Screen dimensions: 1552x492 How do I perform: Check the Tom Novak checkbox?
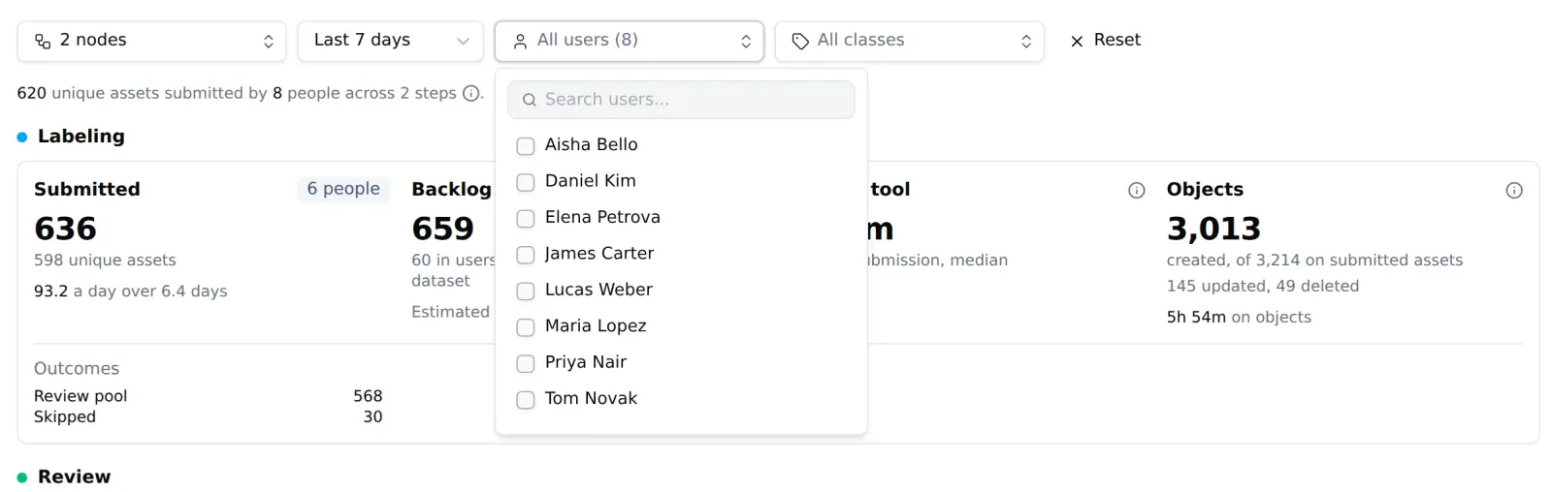(526, 400)
